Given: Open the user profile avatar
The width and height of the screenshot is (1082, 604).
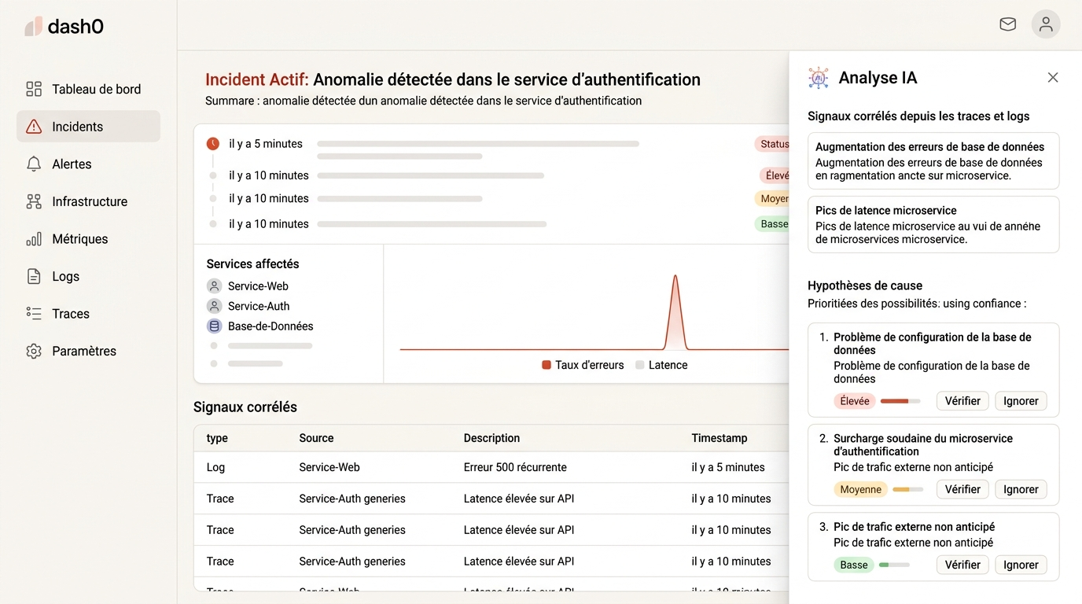Looking at the screenshot, I should pos(1046,24).
